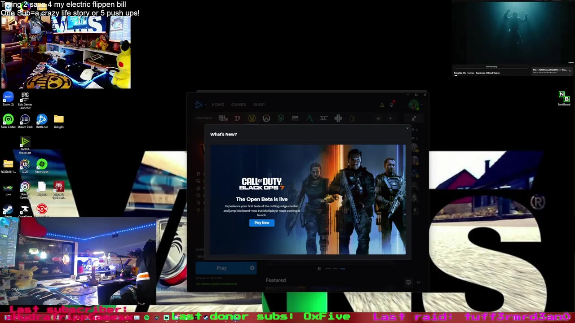The width and height of the screenshot is (575, 323).
Task: Open the Marvel's Spider-Man shortcut
Action: tap(59, 190)
